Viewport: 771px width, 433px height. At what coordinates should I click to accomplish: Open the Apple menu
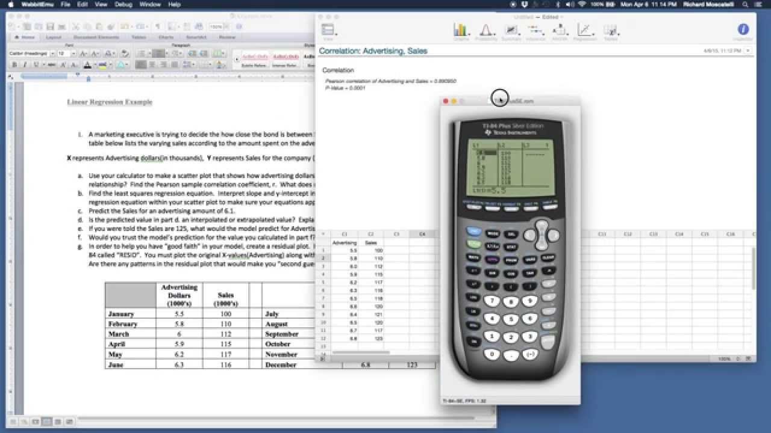click(10, 4)
